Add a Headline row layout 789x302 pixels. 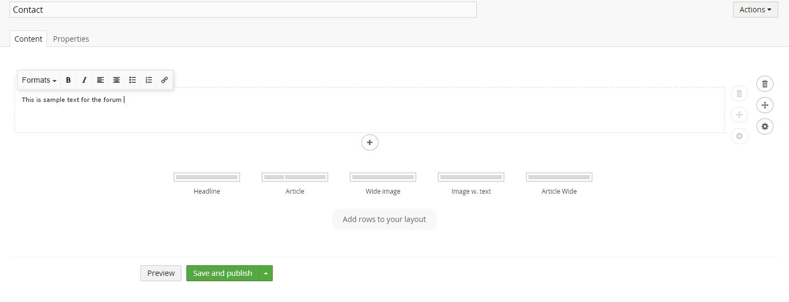tap(207, 184)
